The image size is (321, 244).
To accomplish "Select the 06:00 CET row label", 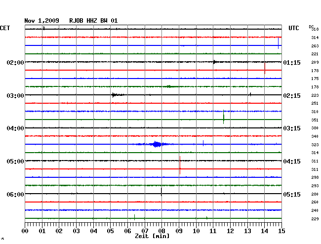I will pyautogui.click(x=15, y=194).
